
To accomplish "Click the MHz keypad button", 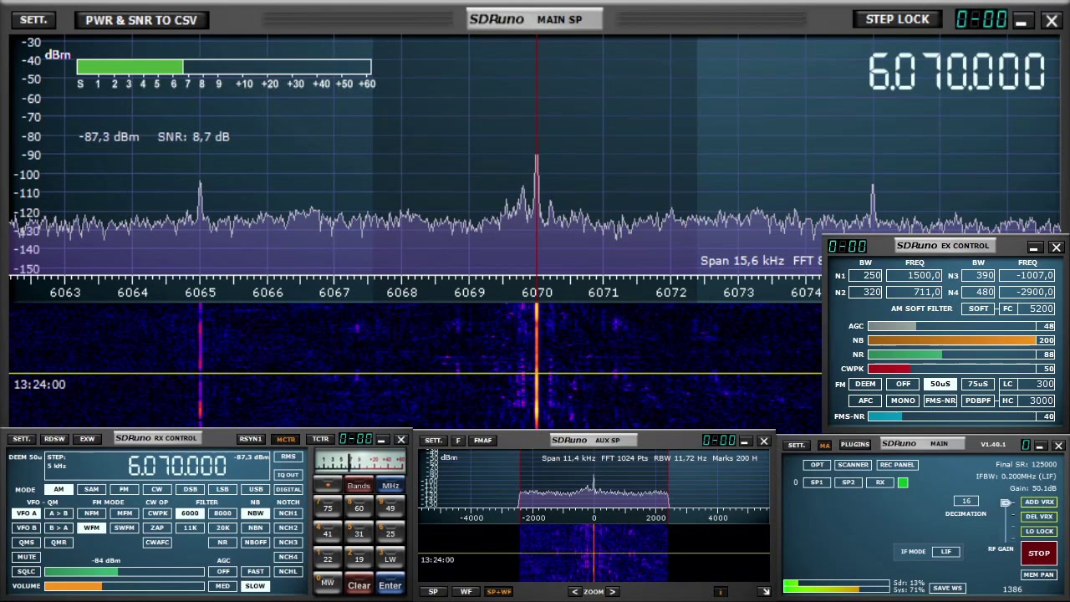I will [390, 486].
